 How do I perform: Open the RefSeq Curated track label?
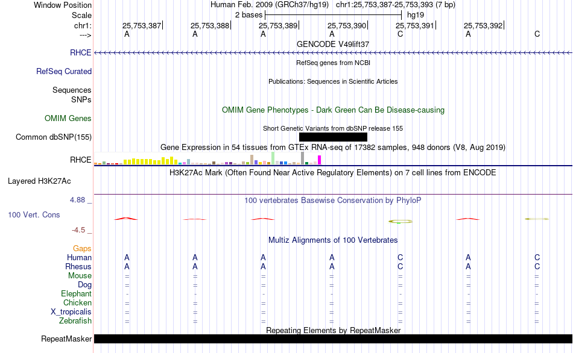[x=63, y=71]
